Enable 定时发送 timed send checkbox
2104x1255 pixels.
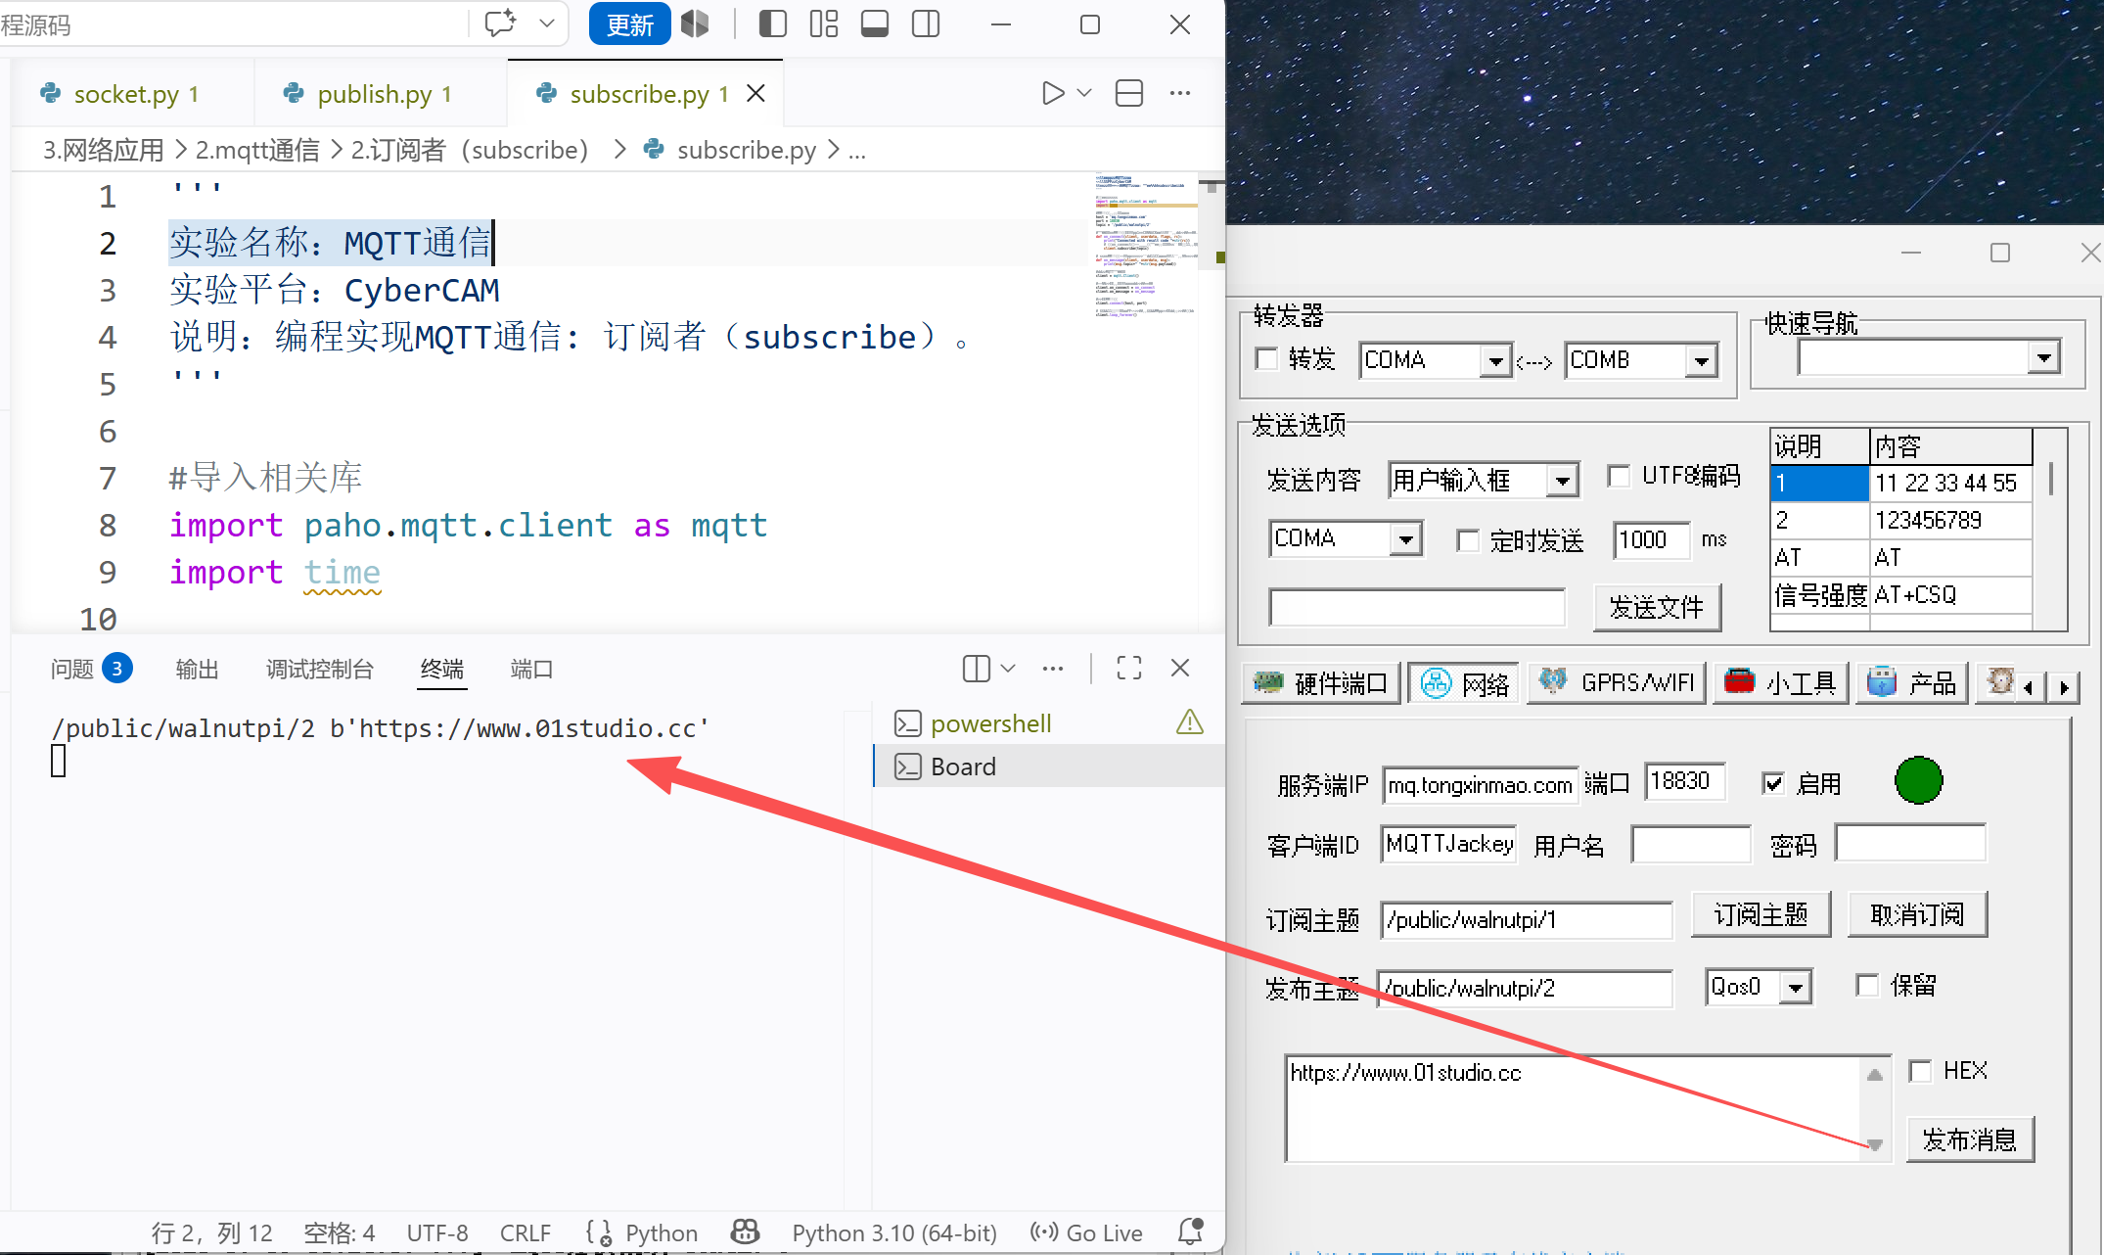[1467, 540]
